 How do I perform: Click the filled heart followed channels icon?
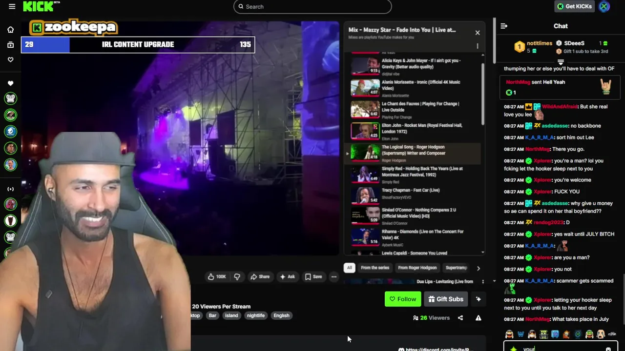pyautogui.click(x=10, y=83)
